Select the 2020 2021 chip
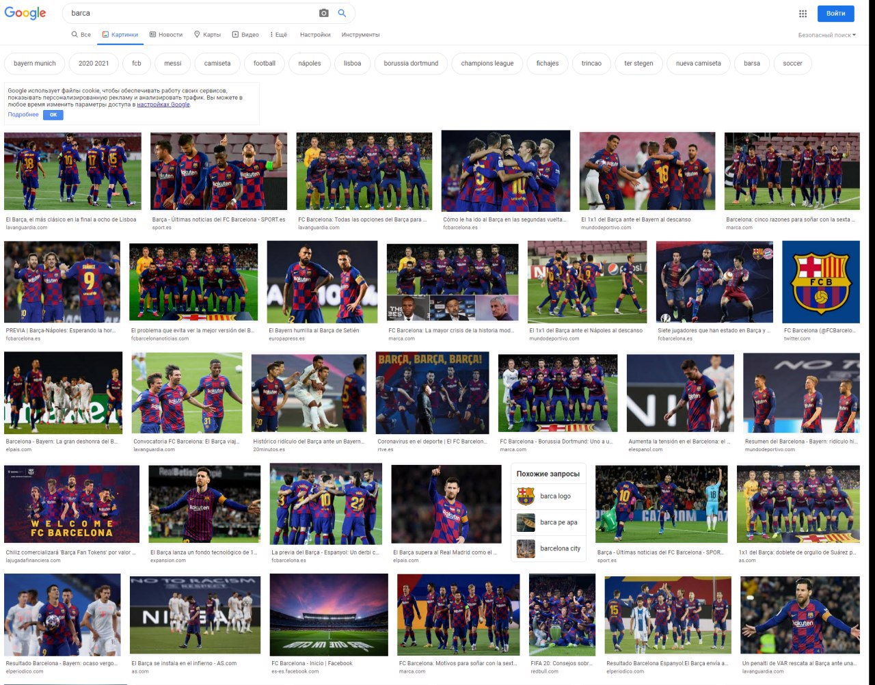Viewport: 875px width, 685px height. pos(94,64)
